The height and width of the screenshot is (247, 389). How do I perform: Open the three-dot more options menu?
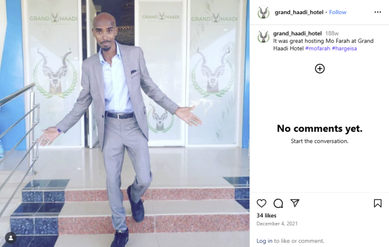(x=378, y=12)
